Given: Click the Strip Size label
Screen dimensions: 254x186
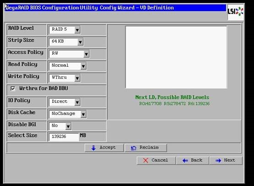Looking at the screenshot, I should 21,40.
